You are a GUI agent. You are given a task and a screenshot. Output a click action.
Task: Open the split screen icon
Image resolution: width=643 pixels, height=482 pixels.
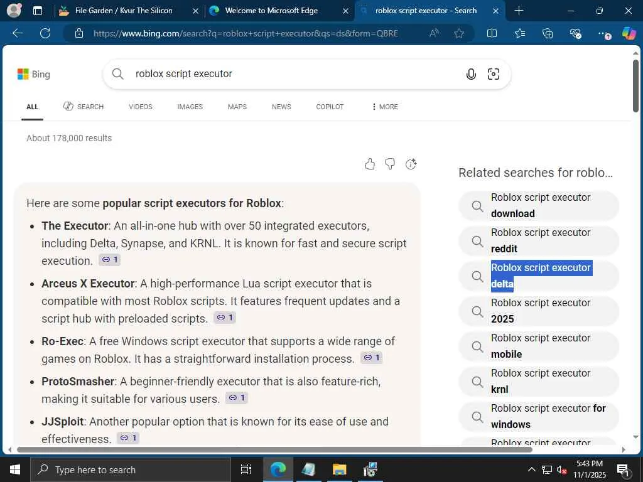tap(492, 33)
